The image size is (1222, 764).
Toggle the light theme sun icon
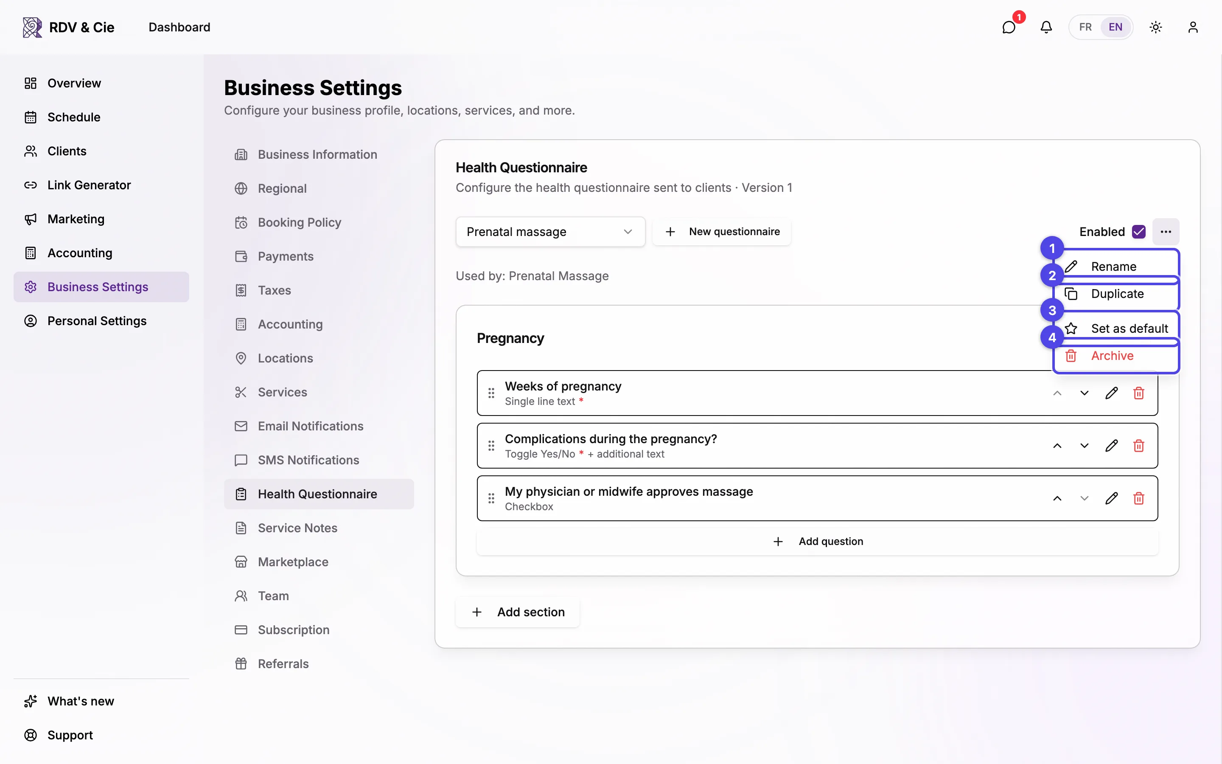tap(1156, 27)
